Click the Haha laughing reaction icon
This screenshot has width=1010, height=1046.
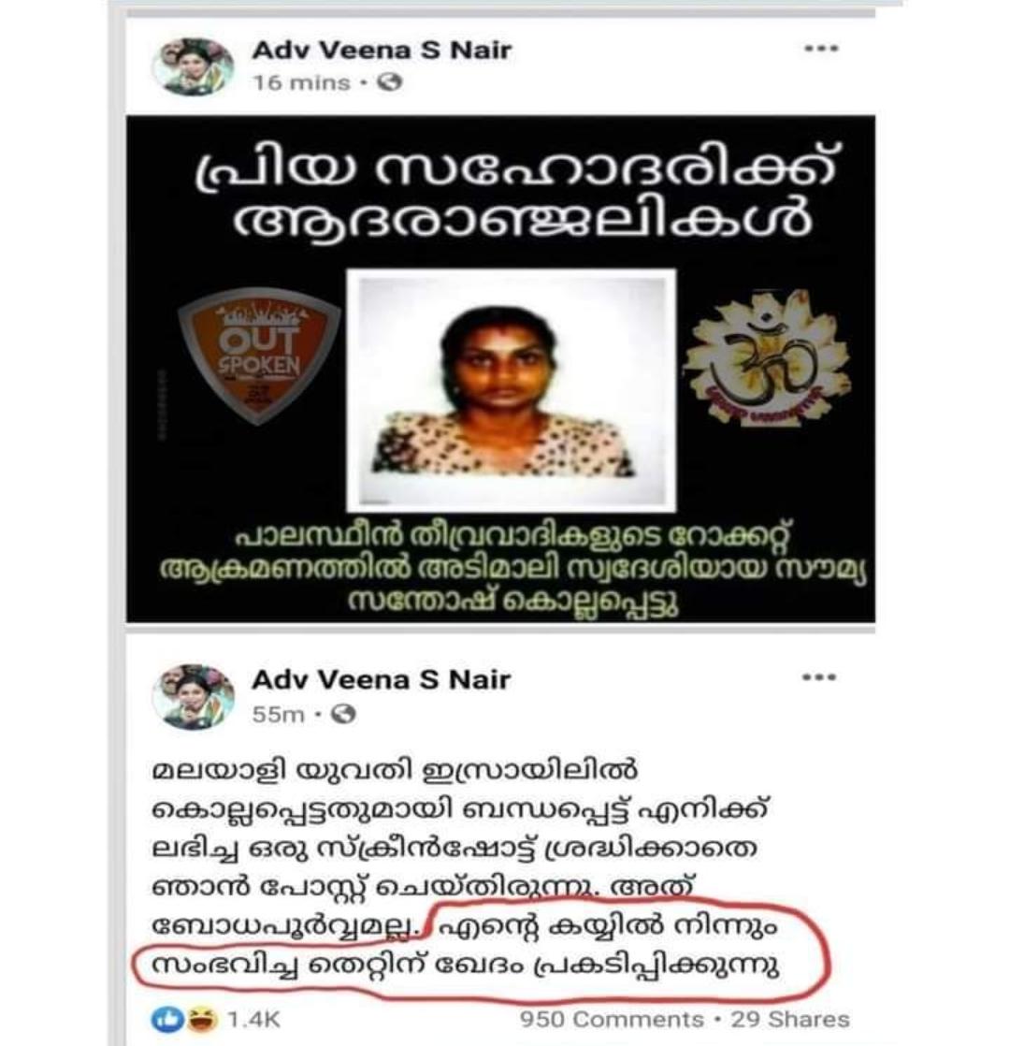(x=201, y=1019)
